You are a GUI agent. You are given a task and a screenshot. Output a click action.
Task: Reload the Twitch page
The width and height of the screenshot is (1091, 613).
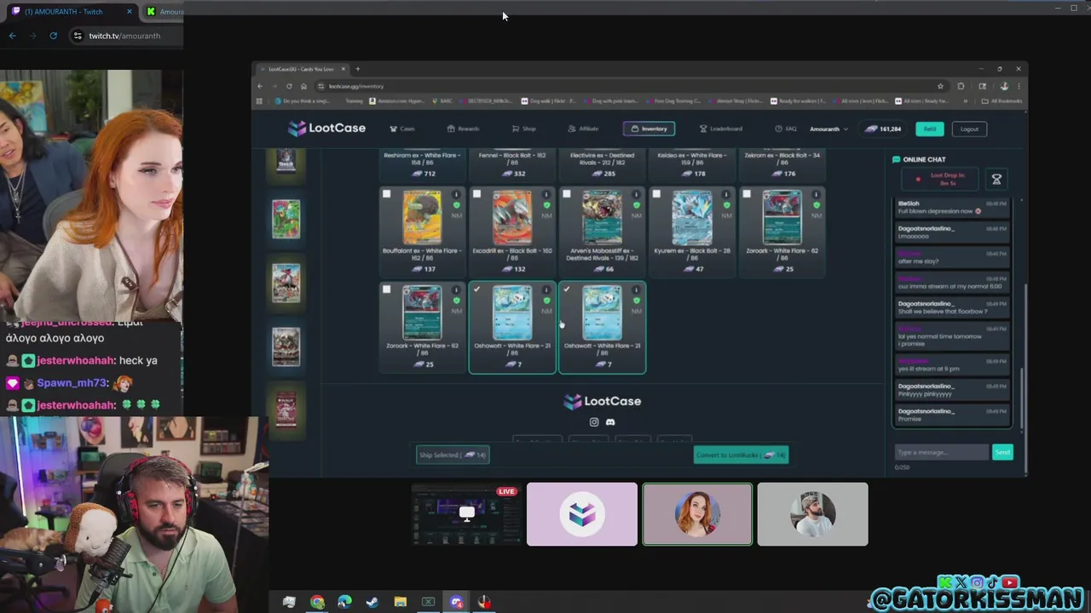click(53, 36)
